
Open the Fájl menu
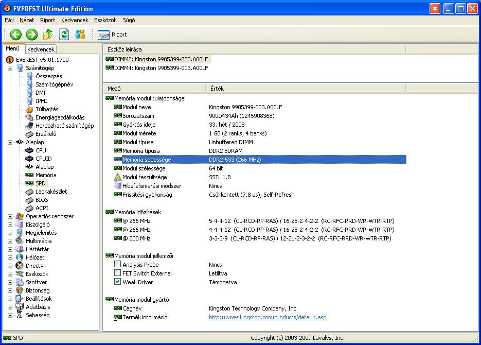[x=9, y=20]
